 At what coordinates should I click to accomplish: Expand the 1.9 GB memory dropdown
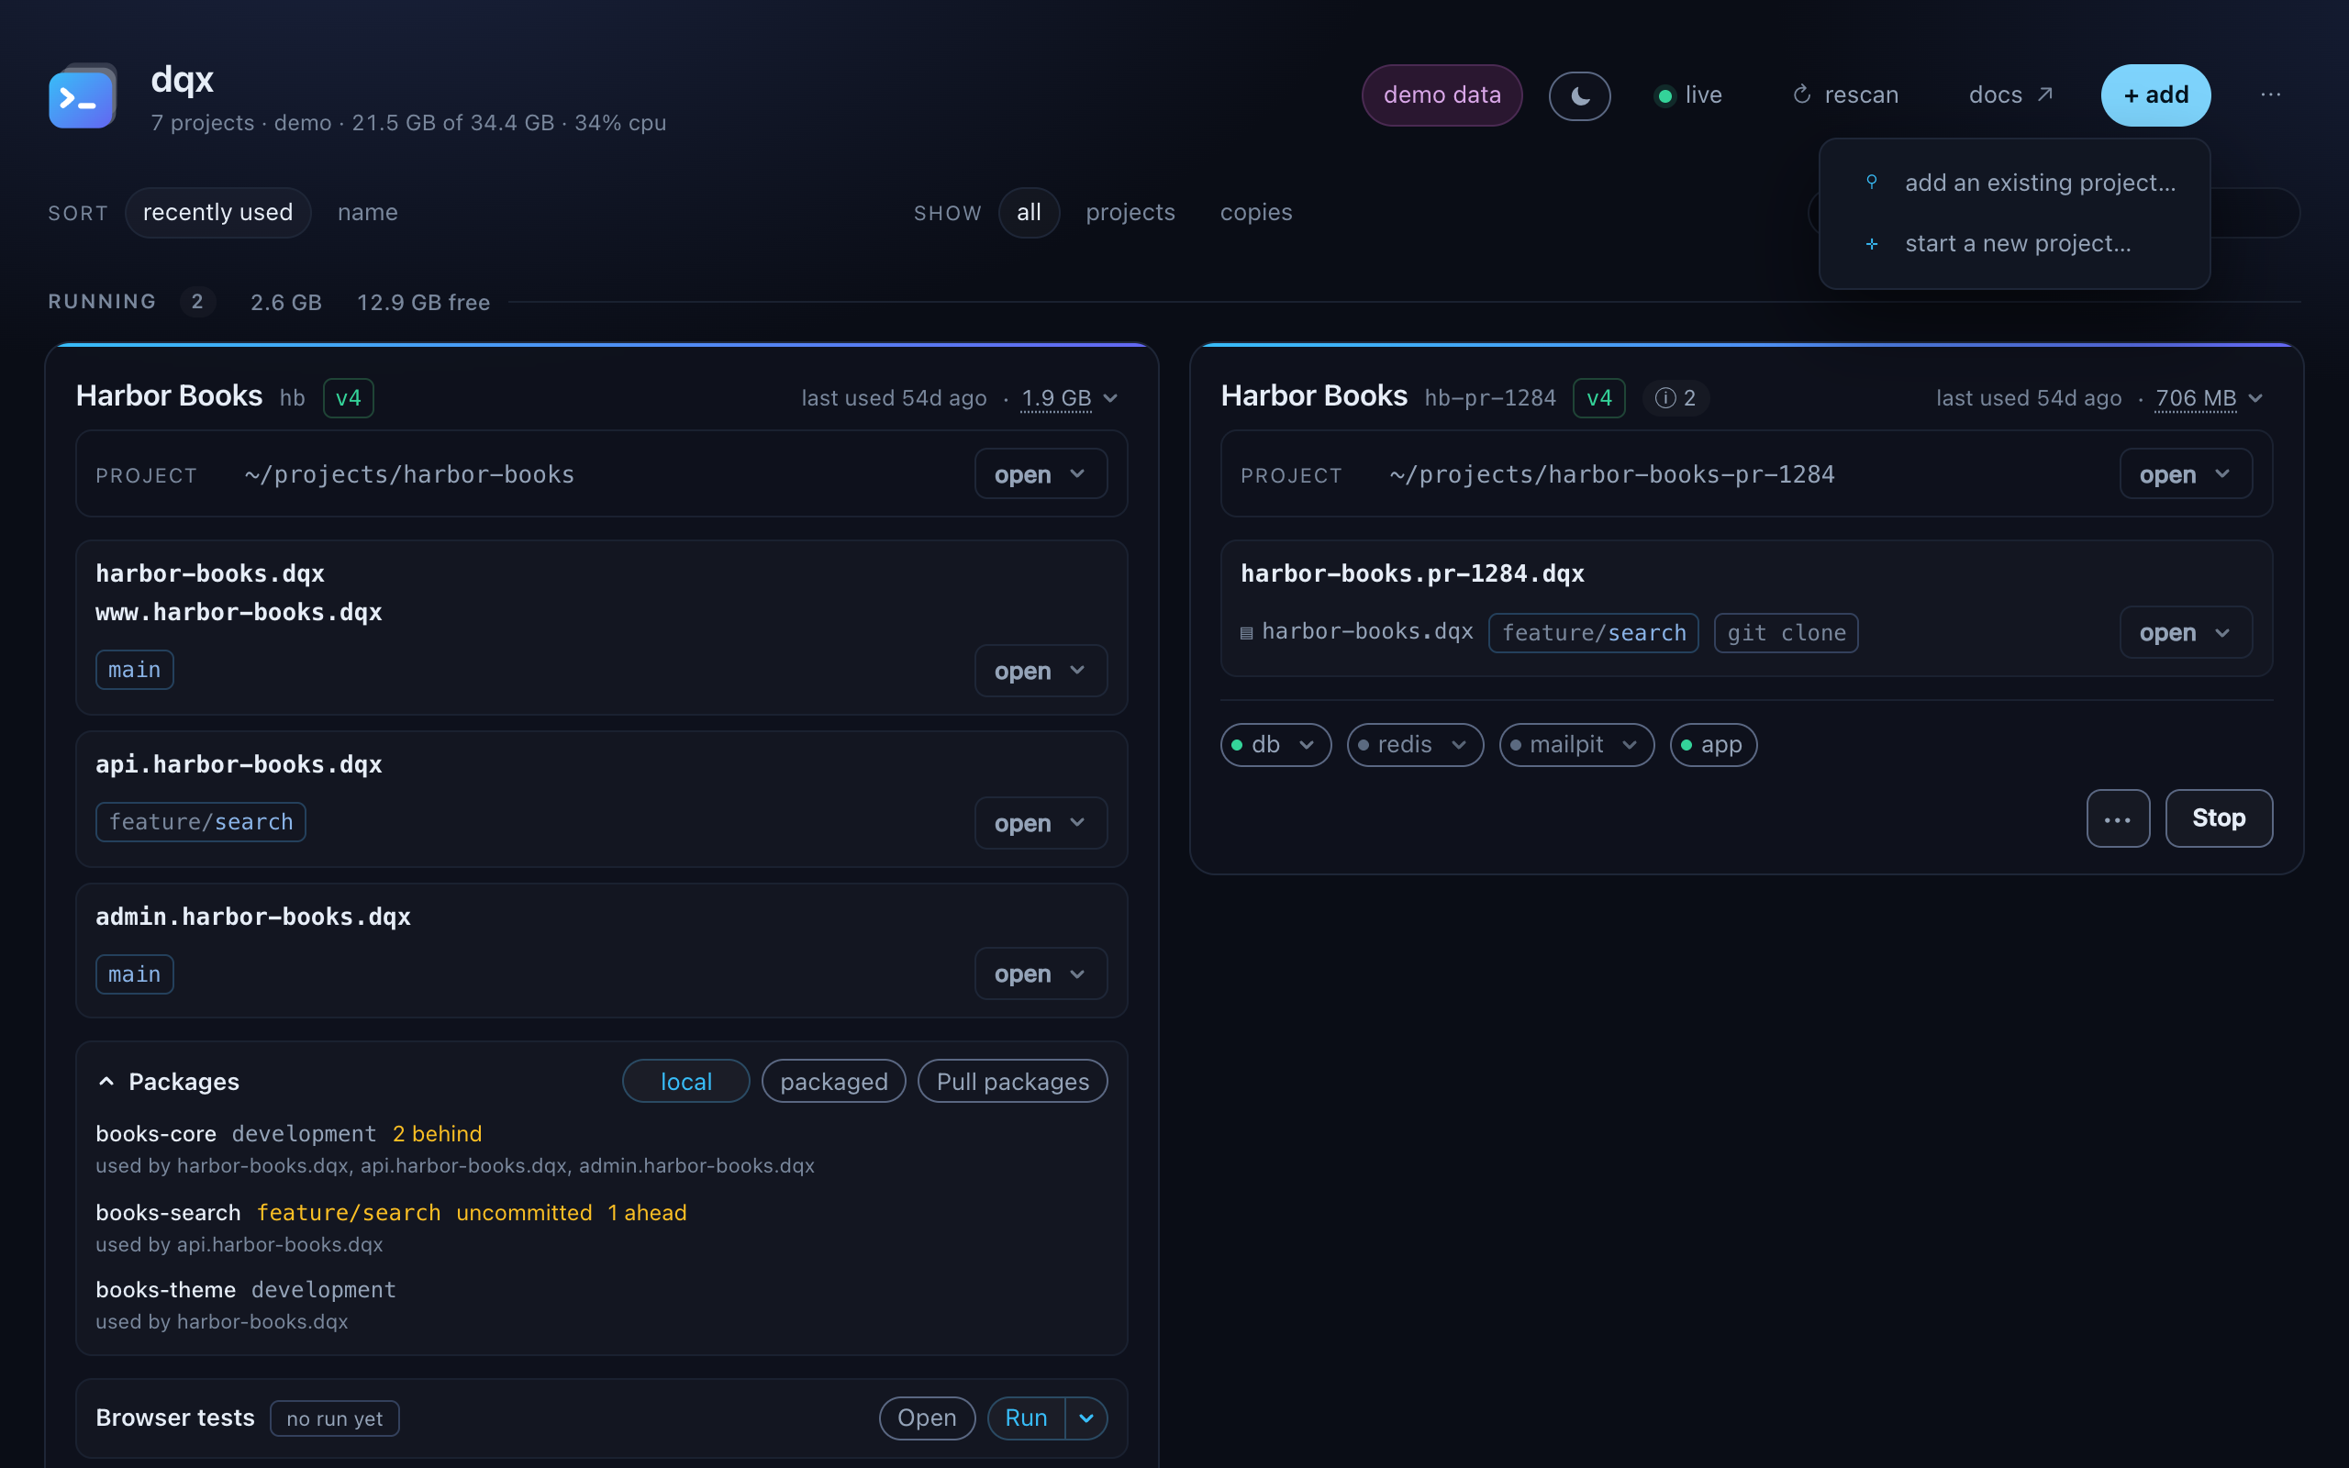point(1070,398)
